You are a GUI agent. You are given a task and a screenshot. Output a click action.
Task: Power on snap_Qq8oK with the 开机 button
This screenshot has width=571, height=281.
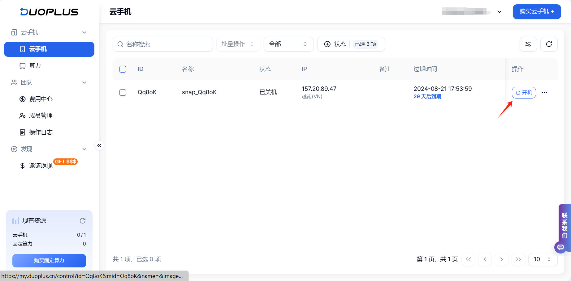tap(524, 92)
